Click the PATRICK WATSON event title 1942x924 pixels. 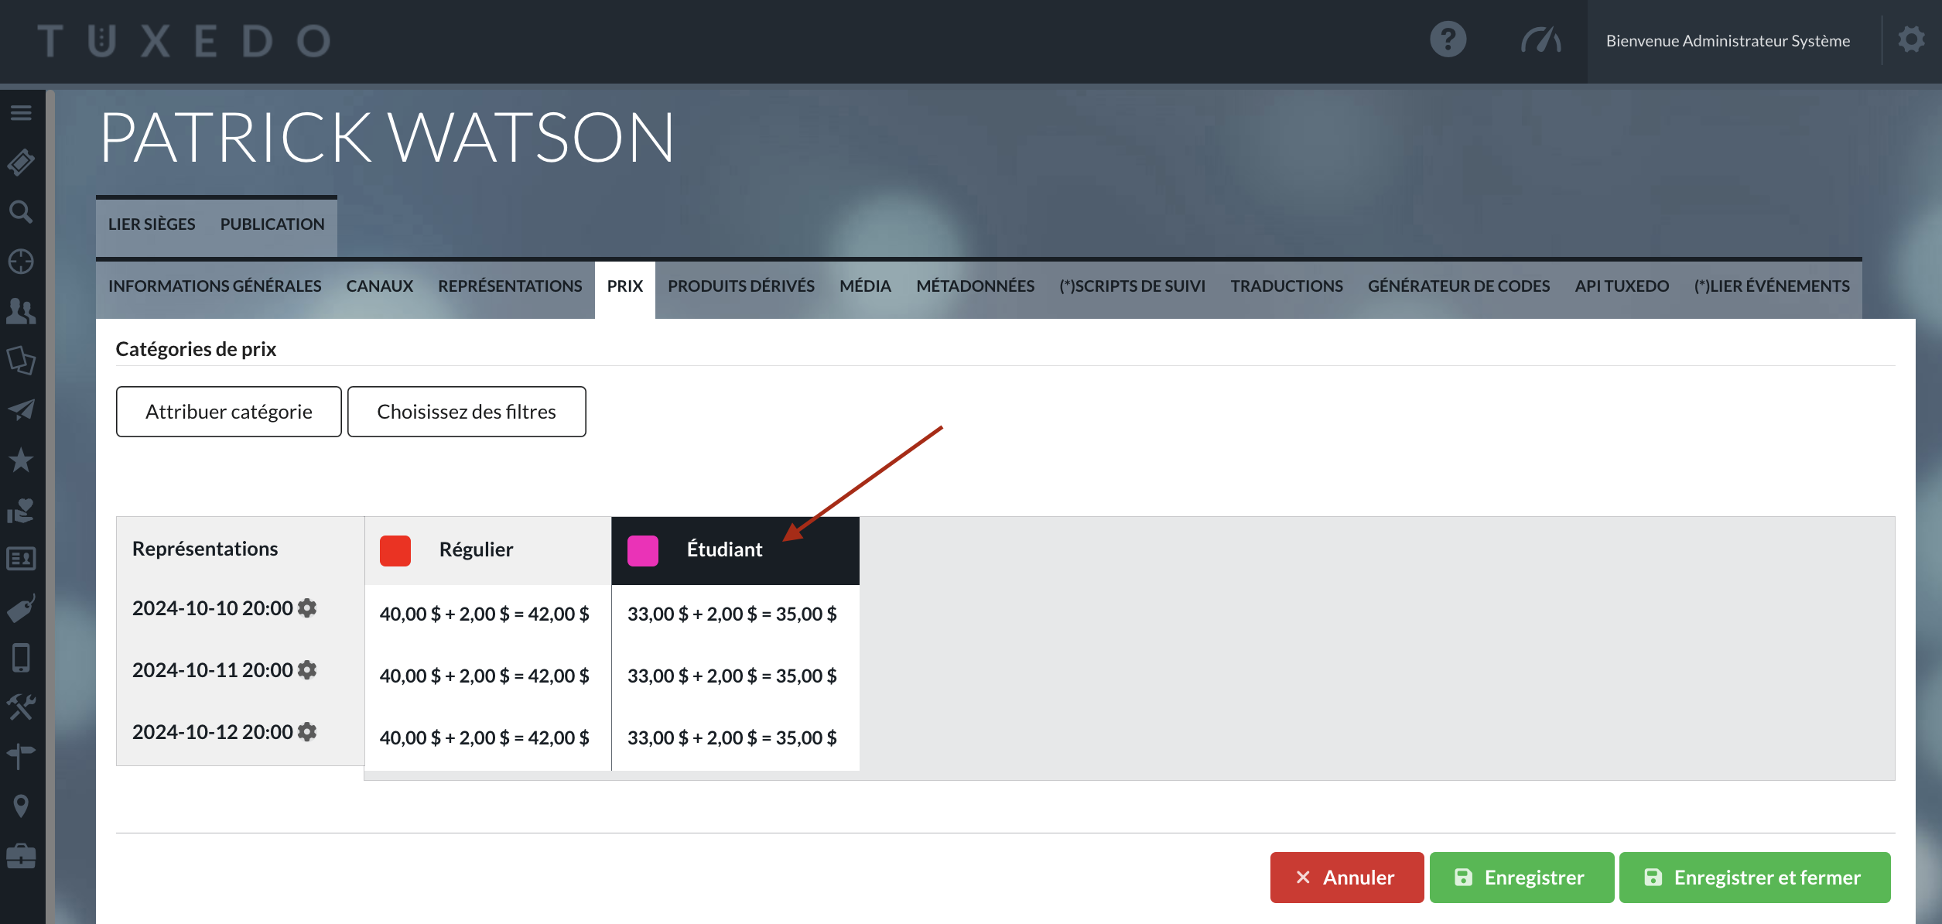388,138
